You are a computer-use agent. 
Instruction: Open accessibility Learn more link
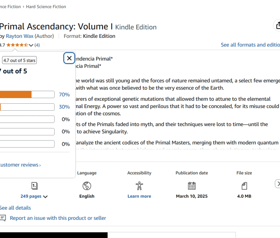pos(139,196)
